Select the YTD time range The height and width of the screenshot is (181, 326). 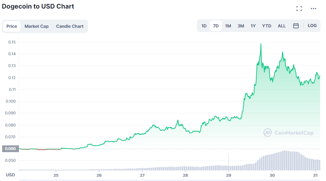[267, 26]
